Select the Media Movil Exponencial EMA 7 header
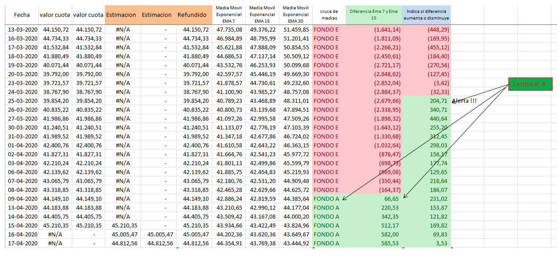557x263 pixels. [x=228, y=15]
